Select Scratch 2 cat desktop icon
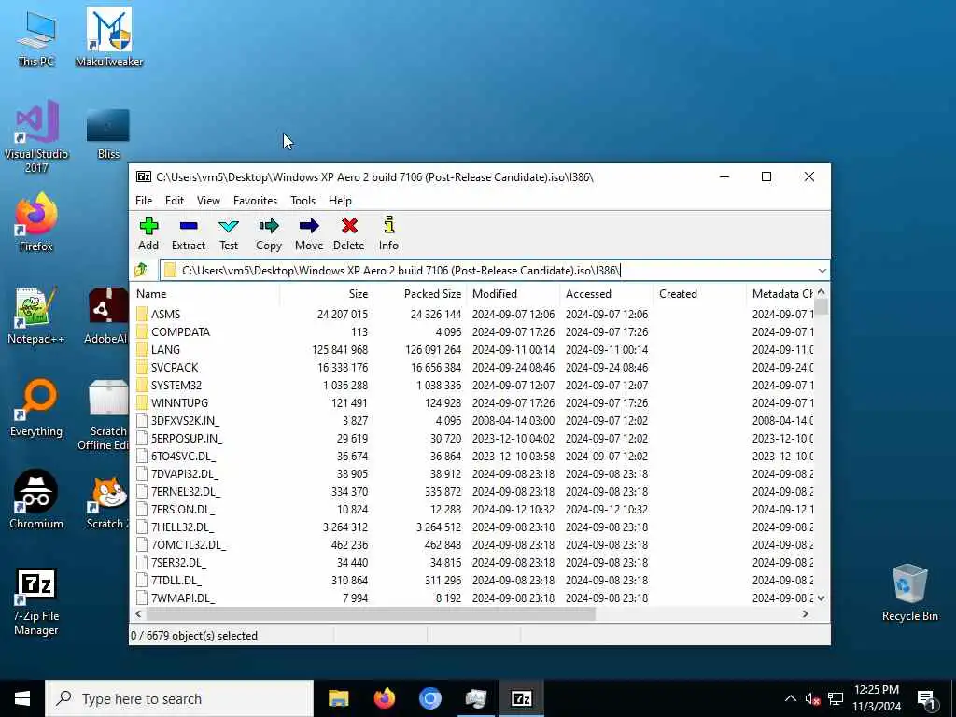Image resolution: width=956 pixels, height=717 pixels. coord(108,501)
